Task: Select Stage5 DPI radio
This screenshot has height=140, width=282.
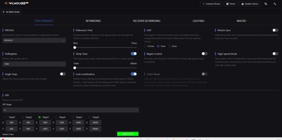Action: [x=73, y=117]
